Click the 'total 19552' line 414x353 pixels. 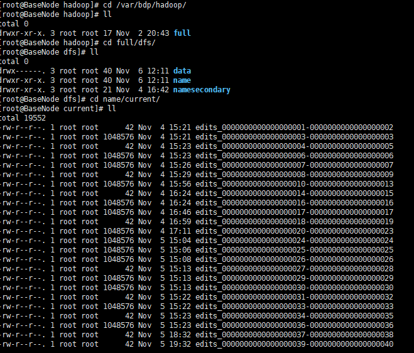pyautogui.click(x=23, y=117)
